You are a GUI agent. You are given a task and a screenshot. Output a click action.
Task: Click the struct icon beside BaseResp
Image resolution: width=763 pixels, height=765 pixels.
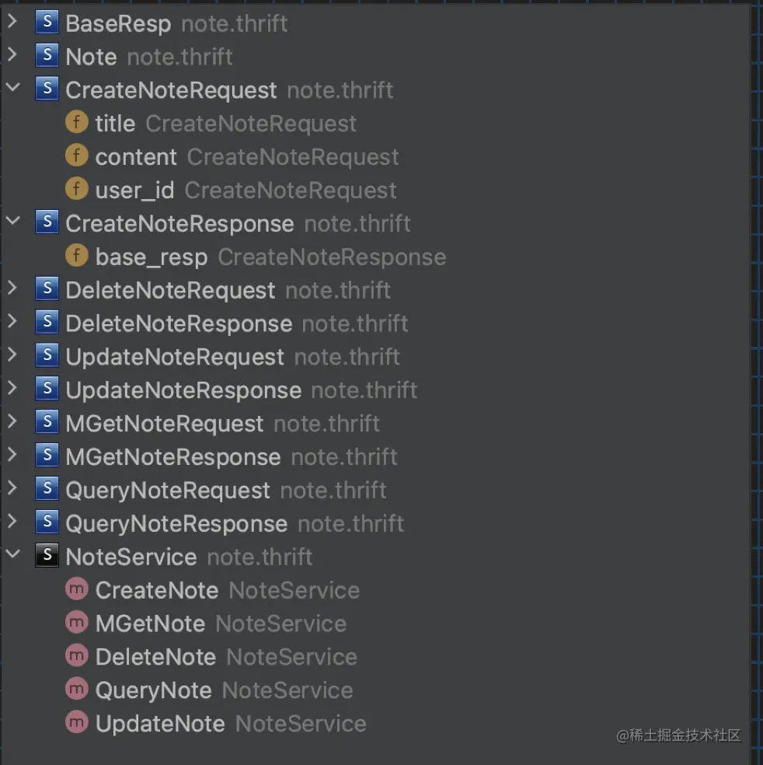point(47,23)
